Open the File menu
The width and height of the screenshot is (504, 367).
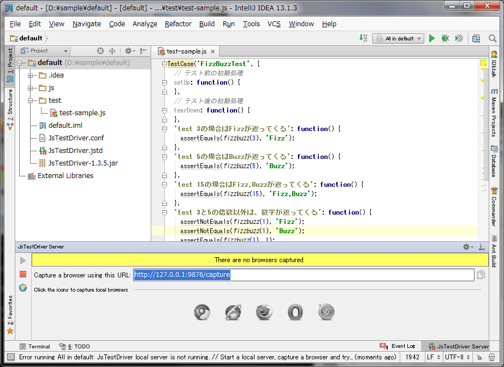15,24
